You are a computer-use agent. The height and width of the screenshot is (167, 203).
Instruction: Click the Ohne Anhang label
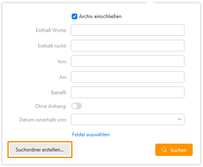(51, 106)
